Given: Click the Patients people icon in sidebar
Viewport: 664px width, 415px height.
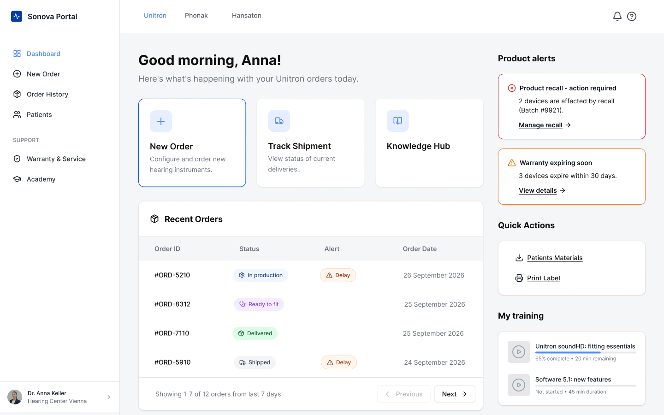Looking at the screenshot, I should pos(17,114).
